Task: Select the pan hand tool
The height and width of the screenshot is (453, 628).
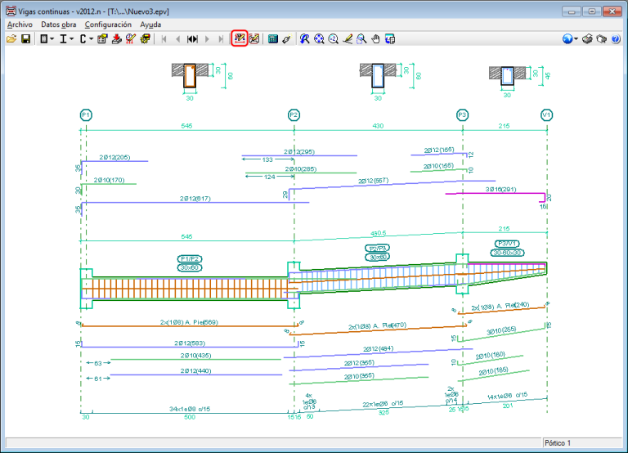Action: pyautogui.click(x=375, y=38)
